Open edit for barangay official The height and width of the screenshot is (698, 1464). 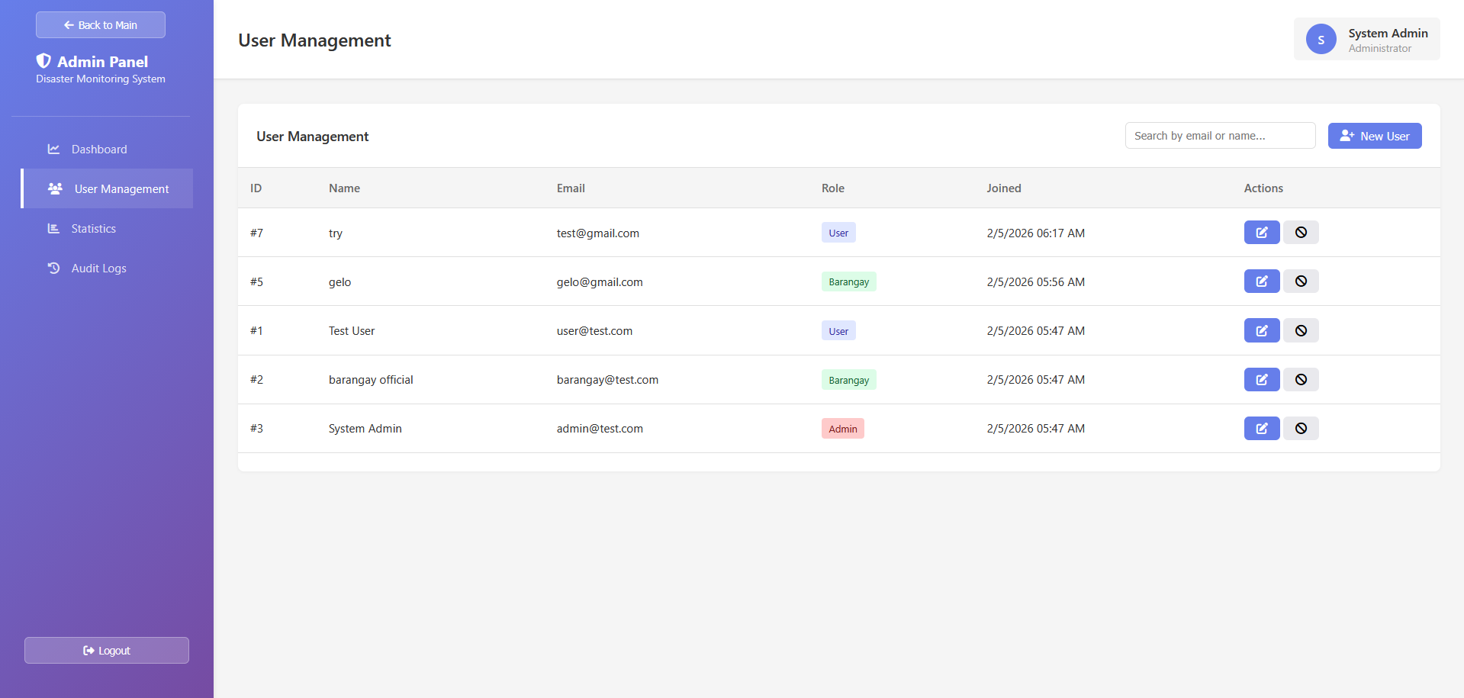tap(1261, 379)
